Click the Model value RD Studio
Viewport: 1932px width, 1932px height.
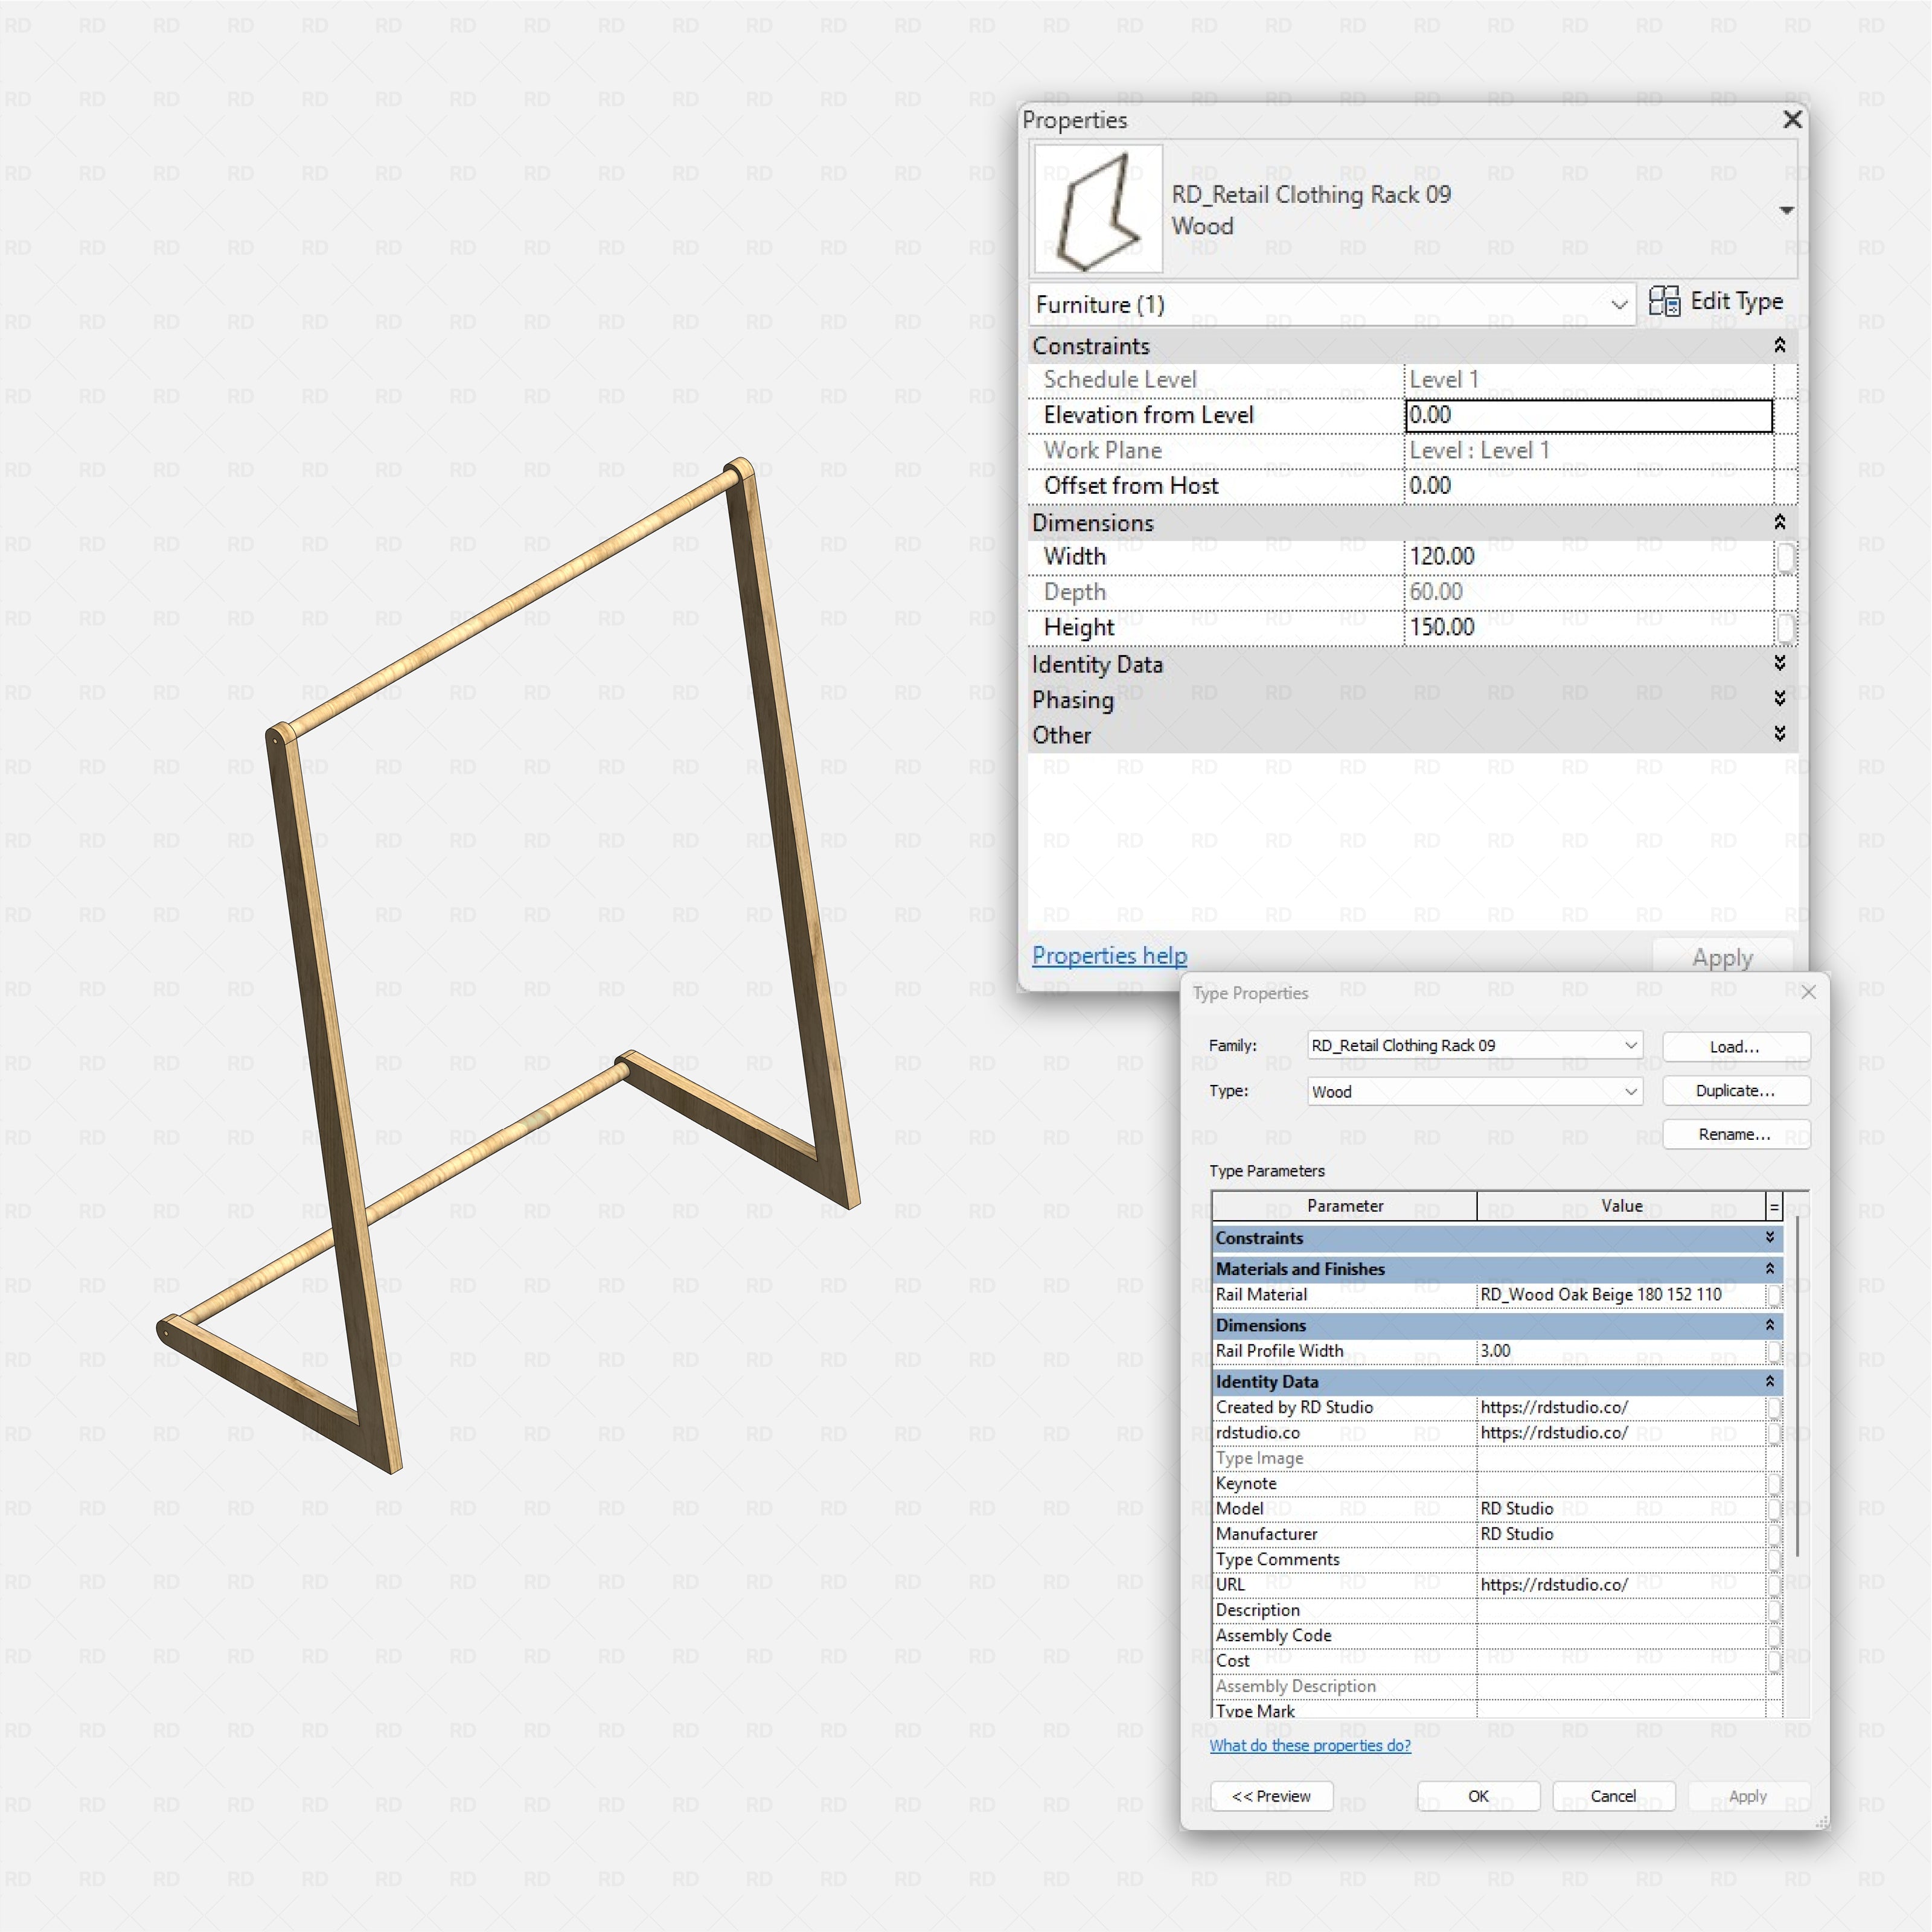coord(1621,1509)
